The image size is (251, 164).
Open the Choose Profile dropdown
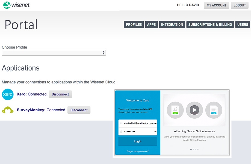54,53
